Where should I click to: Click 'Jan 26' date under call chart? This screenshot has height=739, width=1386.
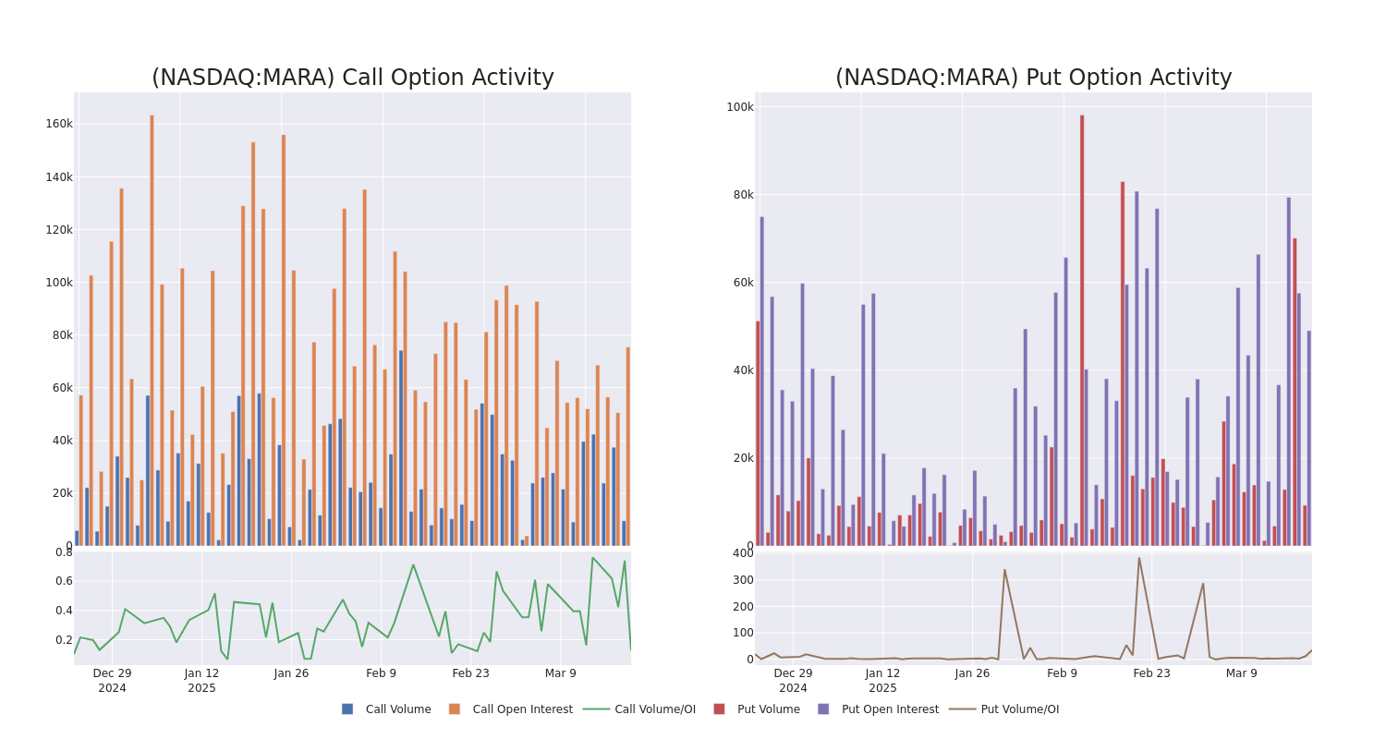click(x=291, y=673)
